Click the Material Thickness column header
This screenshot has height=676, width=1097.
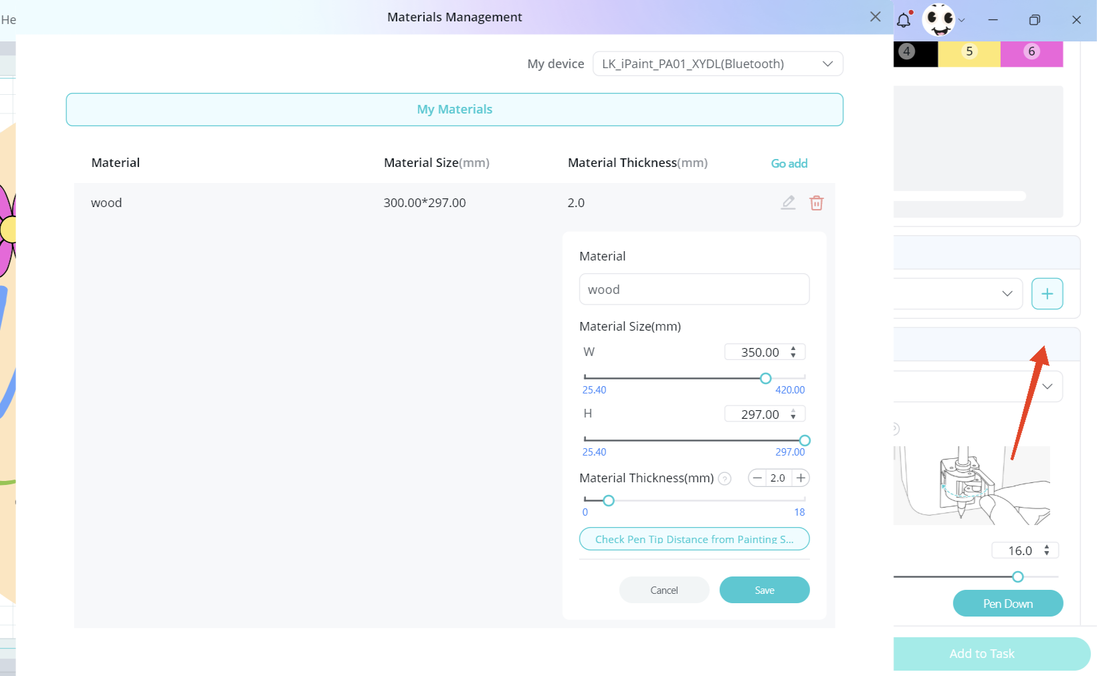tap(637, 162)
